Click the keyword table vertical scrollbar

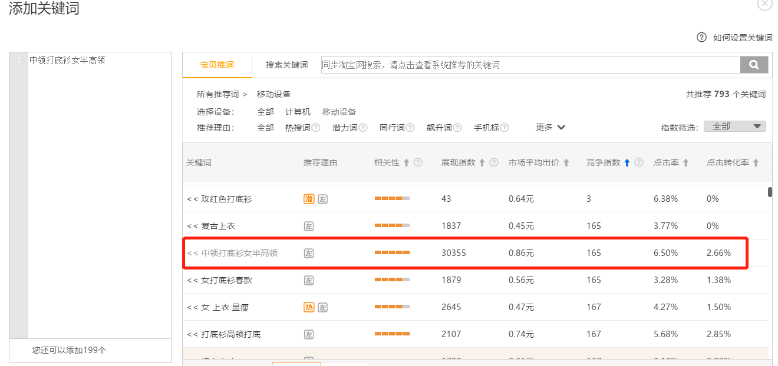point(770,192)
